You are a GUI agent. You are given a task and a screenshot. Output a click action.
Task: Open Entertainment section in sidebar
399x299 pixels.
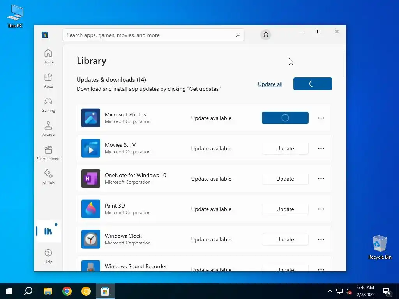(48, 153)
